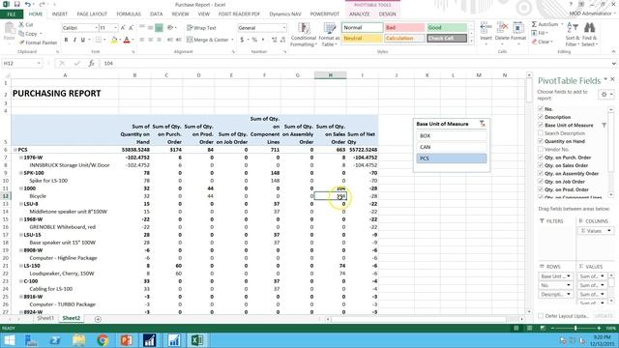Open the font name dropdown
The height and width of the screenshot is (348, 619).
[x=96, y=28]
